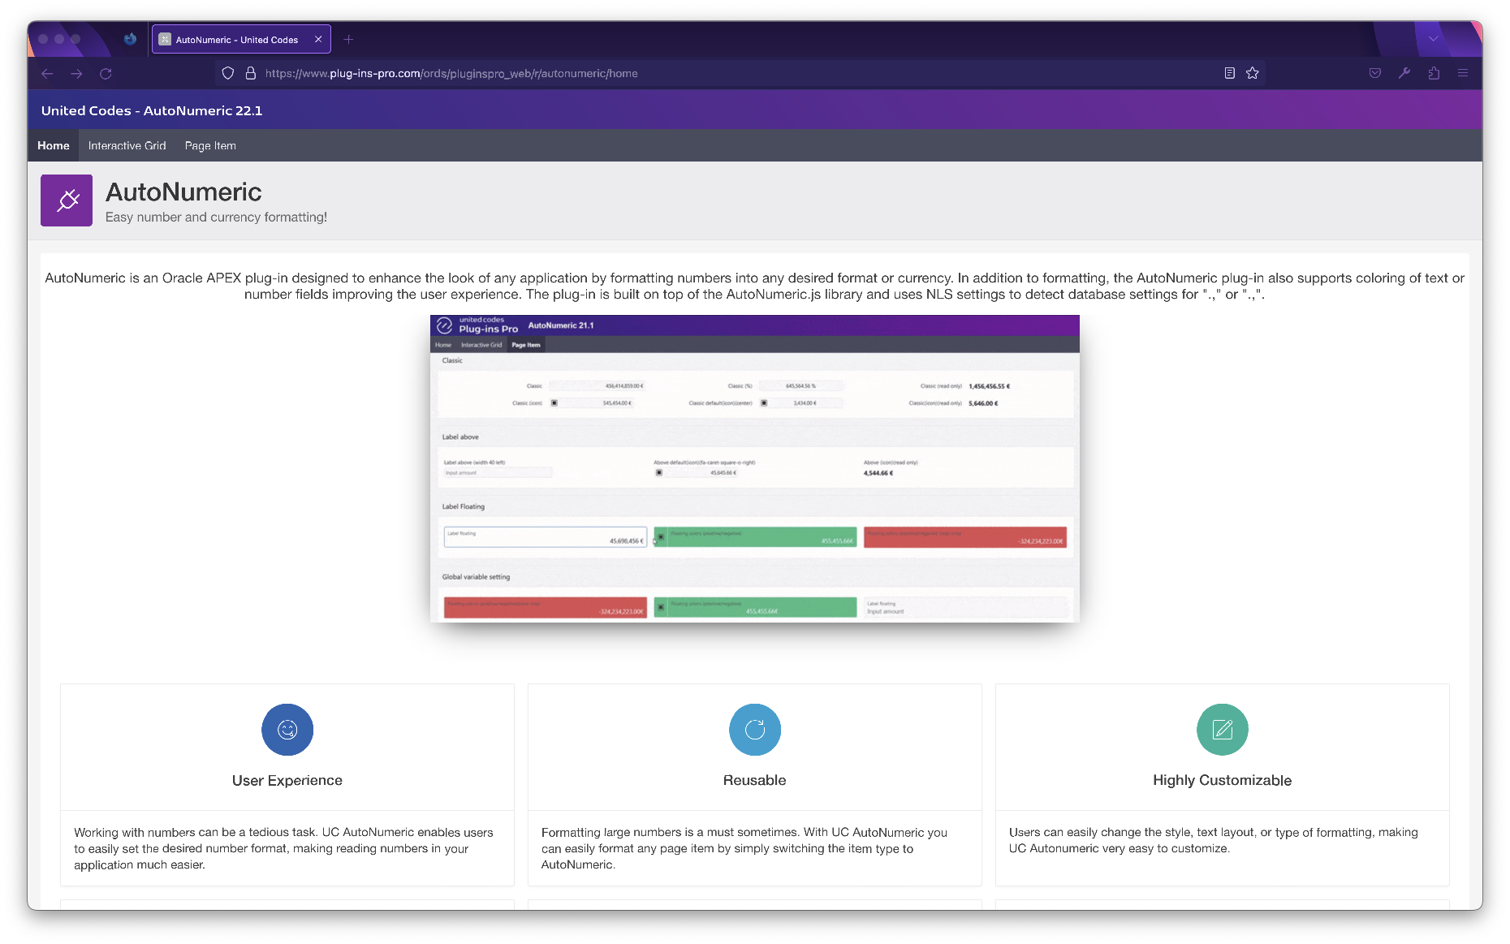Open the Page Item navigation tab
Screen dimensions: 1510x944
[x=210, y=145]
